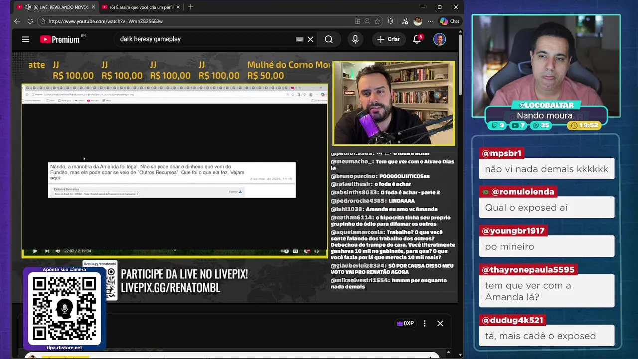Open the 0XP crown badge

click(x=405, y=323)
